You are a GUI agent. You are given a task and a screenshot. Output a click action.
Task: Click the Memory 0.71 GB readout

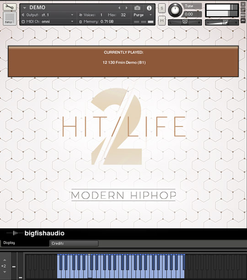click(107, 21)
